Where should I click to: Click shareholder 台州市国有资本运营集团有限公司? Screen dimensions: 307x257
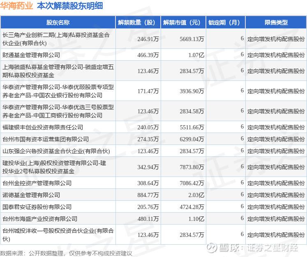click(46, 139)
